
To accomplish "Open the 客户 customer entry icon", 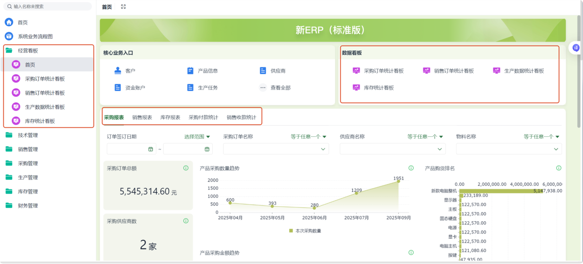I will 118,71.
